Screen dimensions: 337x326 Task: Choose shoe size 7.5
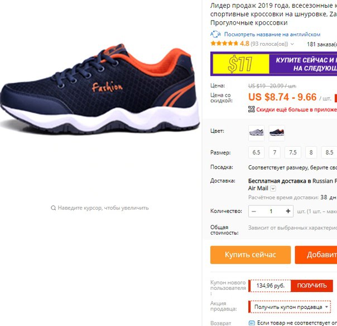(x=293, y=152)
